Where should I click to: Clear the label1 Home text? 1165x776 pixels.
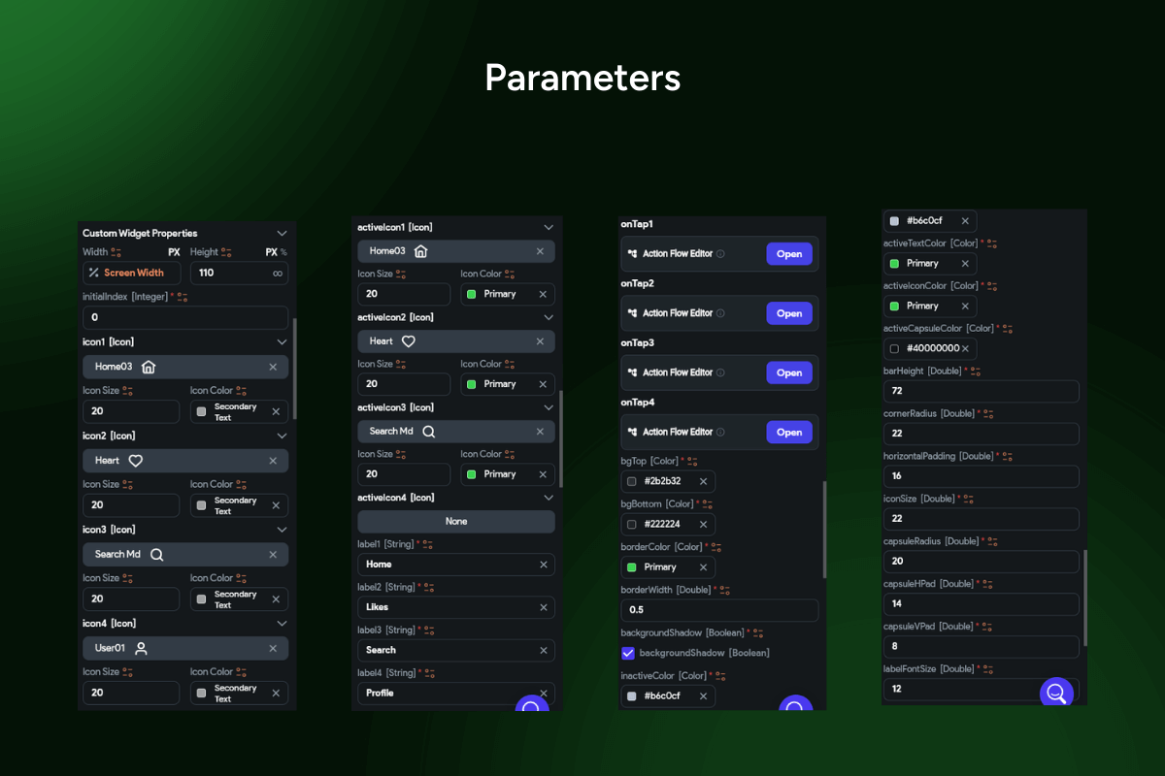tap(543, 565)
